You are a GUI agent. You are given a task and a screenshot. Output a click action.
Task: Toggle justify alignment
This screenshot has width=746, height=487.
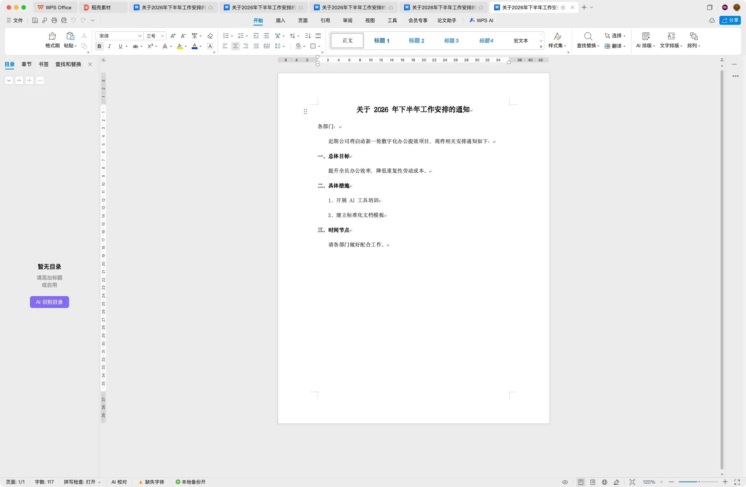click(256, 46)
